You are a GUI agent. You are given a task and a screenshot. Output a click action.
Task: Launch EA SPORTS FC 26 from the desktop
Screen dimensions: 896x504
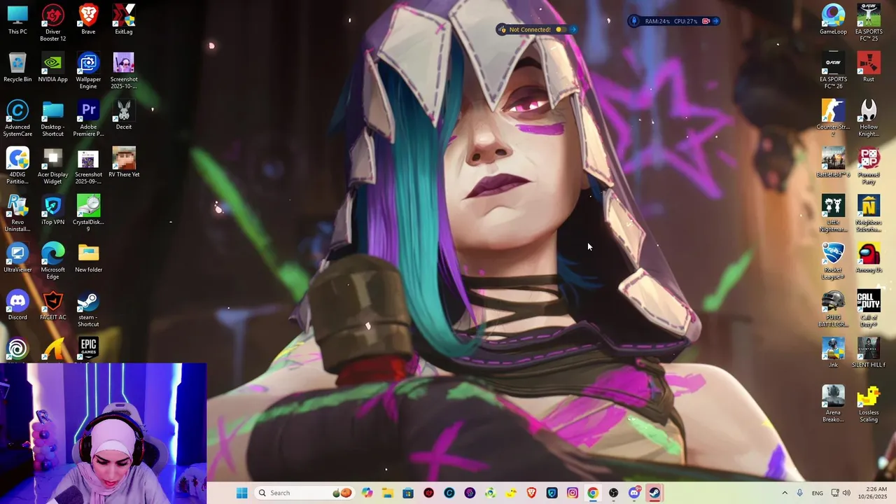point(833,71)
